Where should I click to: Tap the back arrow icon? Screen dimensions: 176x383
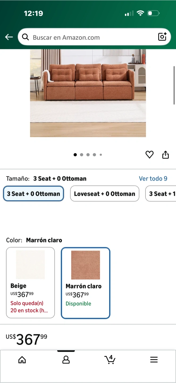(x=9, y=37)
